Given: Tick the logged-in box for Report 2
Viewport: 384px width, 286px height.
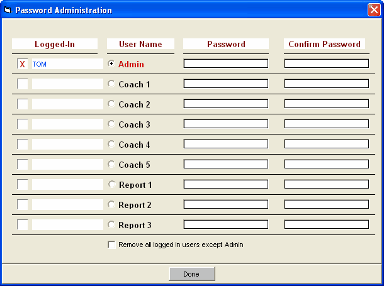Looking at the screenshot, I should tap(22, 204).
